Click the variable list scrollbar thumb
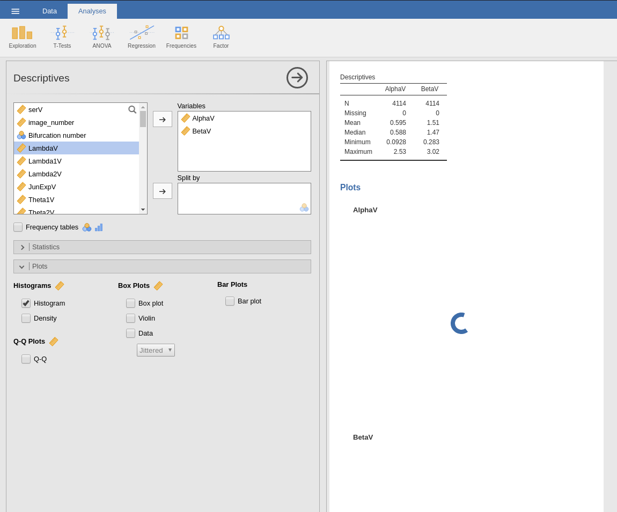The width and height of the screenshot is (617, 512). click(x=143, y=119)
